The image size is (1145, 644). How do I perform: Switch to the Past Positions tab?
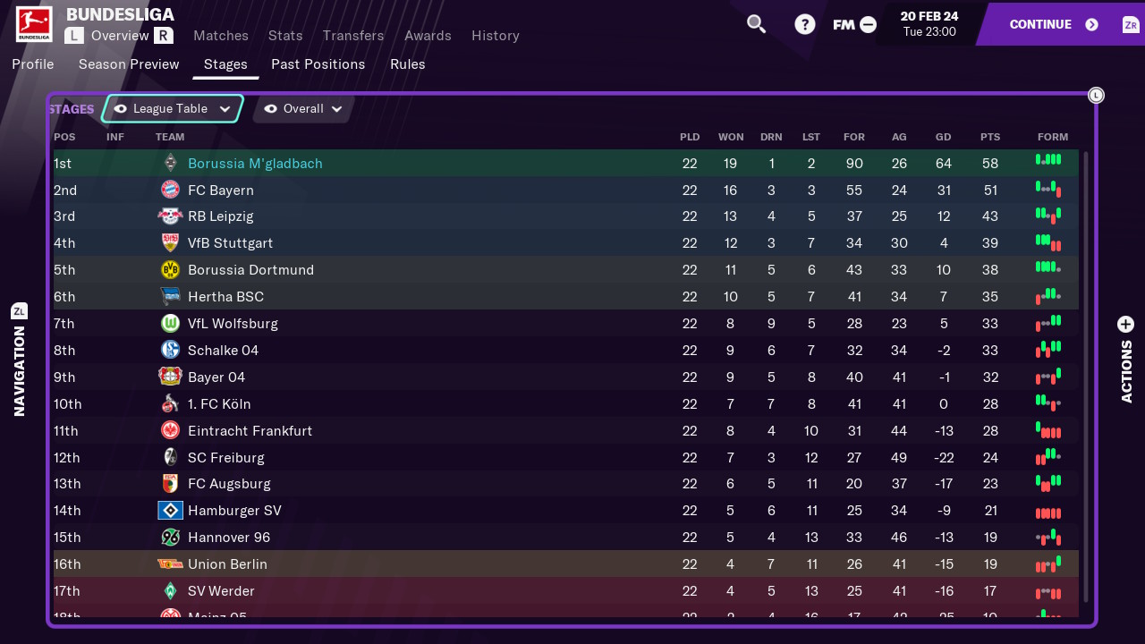[x=318, y=64]
